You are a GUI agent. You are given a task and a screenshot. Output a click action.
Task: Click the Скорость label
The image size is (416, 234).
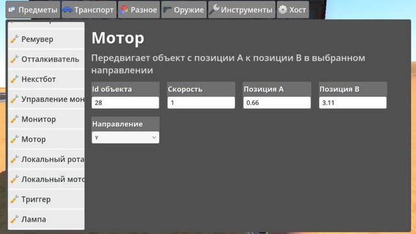point(185,89)
